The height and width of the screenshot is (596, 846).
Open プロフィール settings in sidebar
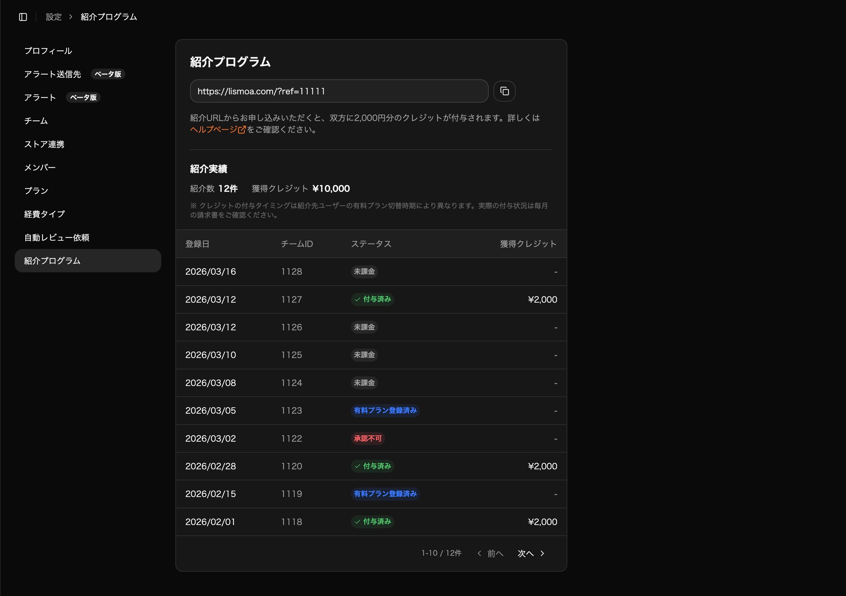click(48, 51)
